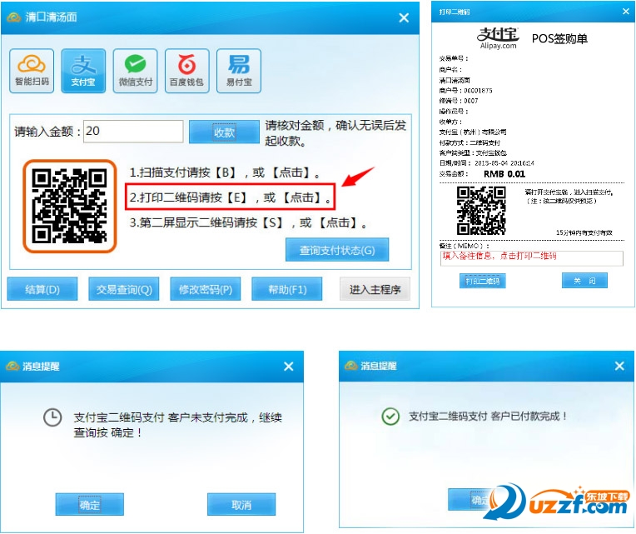Click the cloud logo icon in 清口清汤面 title bar
Viewport: 636px width, 534px height.
pos(13,17)
